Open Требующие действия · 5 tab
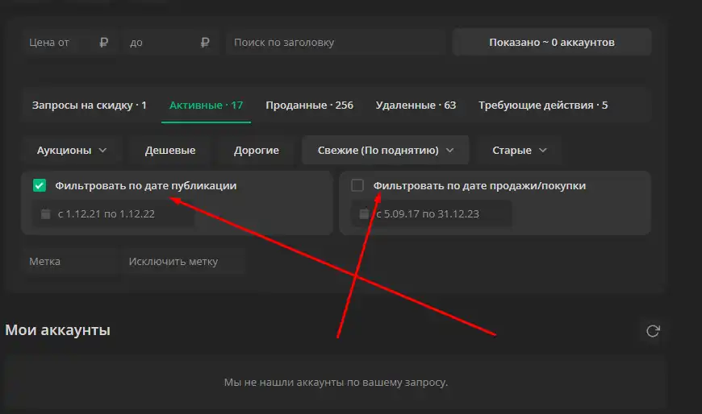This screenshot has width=702, height=414. coord(543,106)
